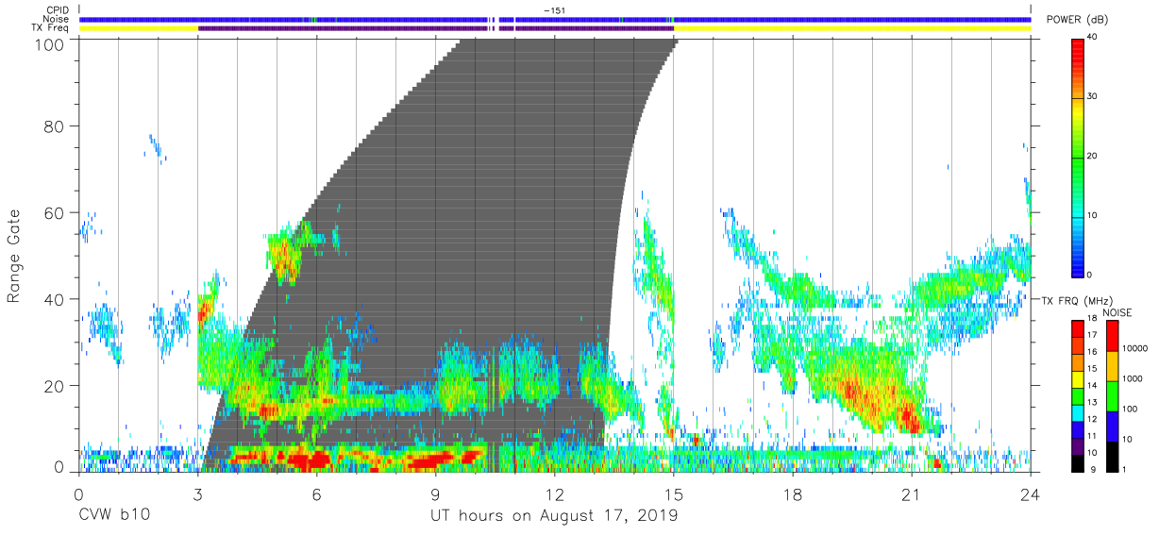This screenshot has height=535, width=1159.
Task: Click the '10' label on the power scale
Action: pyautogui.click(x=1094, y=215)
